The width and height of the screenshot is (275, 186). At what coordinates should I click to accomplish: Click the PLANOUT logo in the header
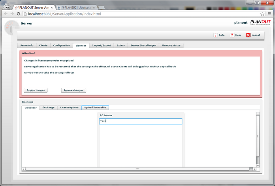pos(260,22)
